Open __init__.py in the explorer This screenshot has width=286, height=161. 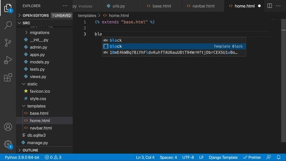39,40
